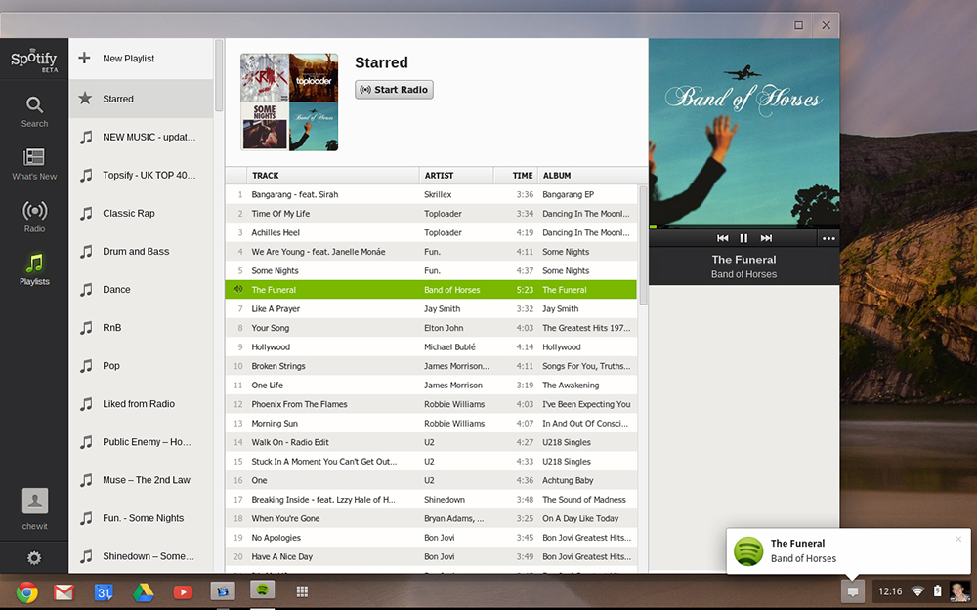Image resolution: width=977 pixels, height=610 pixels.
Task: Select the Playlists sidebar icon
Action: tap(34, 269)
